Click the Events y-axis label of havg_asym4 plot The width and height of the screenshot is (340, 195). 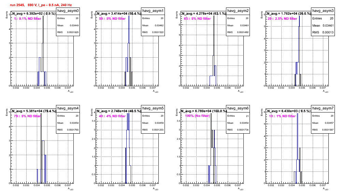click(6, 112)
